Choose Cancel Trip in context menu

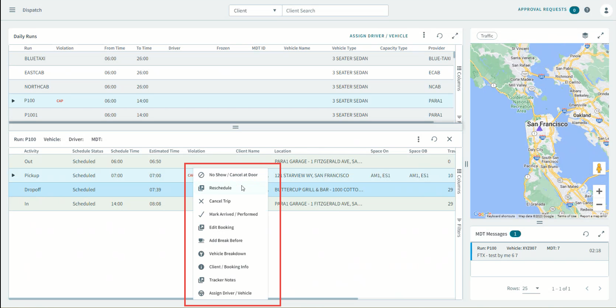220,201
